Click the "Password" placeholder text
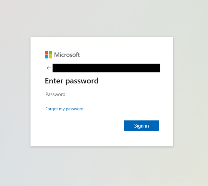The width and height of the screenshot is (208, 186). tap(55, 95)
